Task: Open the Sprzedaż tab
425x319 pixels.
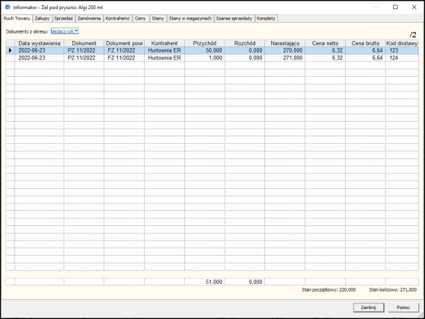Action: 63,18
